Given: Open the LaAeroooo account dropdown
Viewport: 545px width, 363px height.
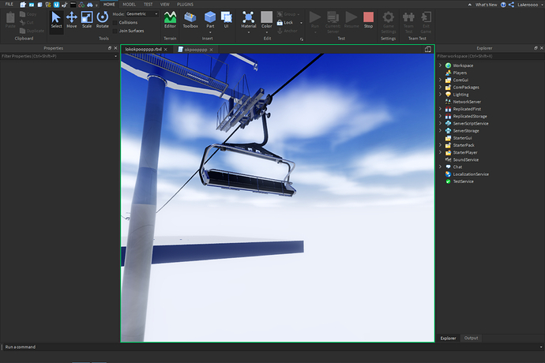Looking at the screenshot, I should pos(540,5).
